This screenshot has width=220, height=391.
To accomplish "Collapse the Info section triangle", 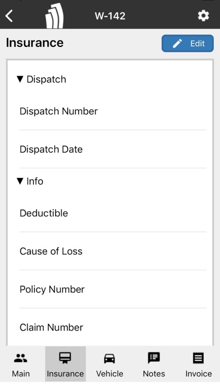I will [x=20, y=181].
